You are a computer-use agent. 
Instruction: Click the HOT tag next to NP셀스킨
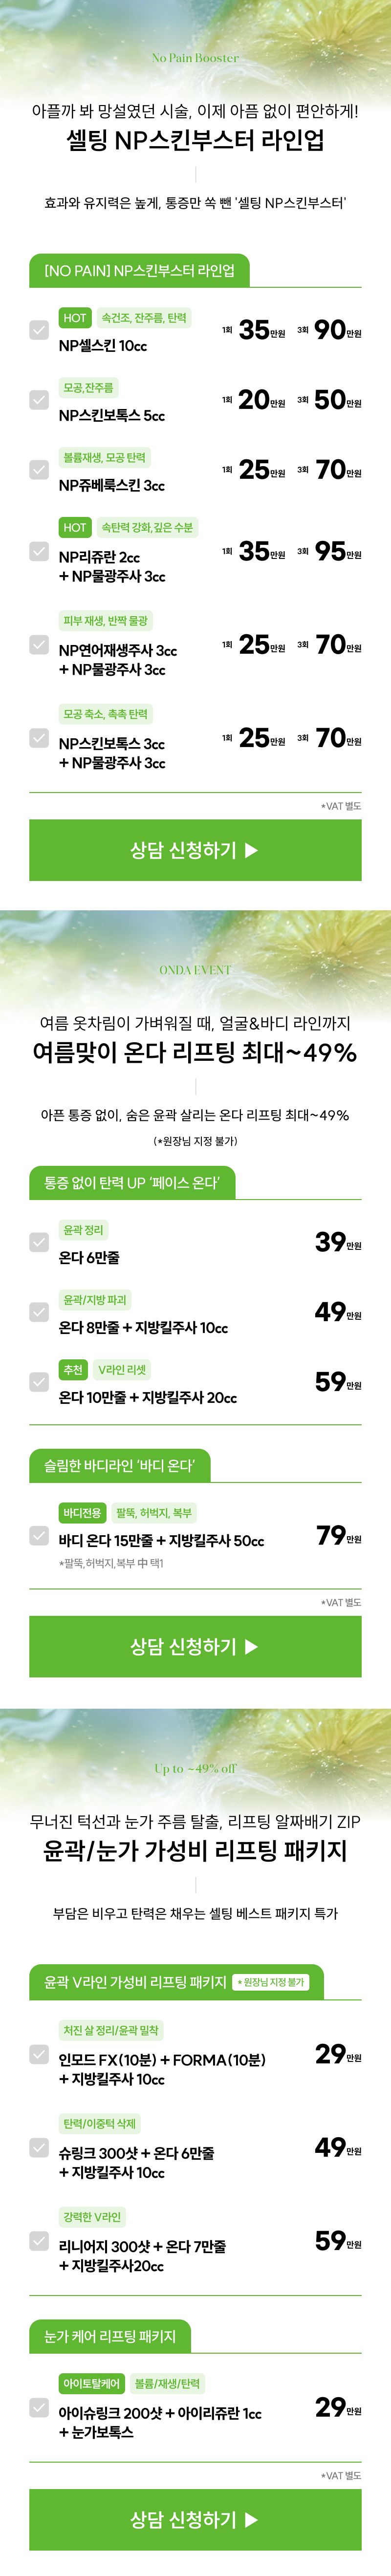[x=75, y=318]
